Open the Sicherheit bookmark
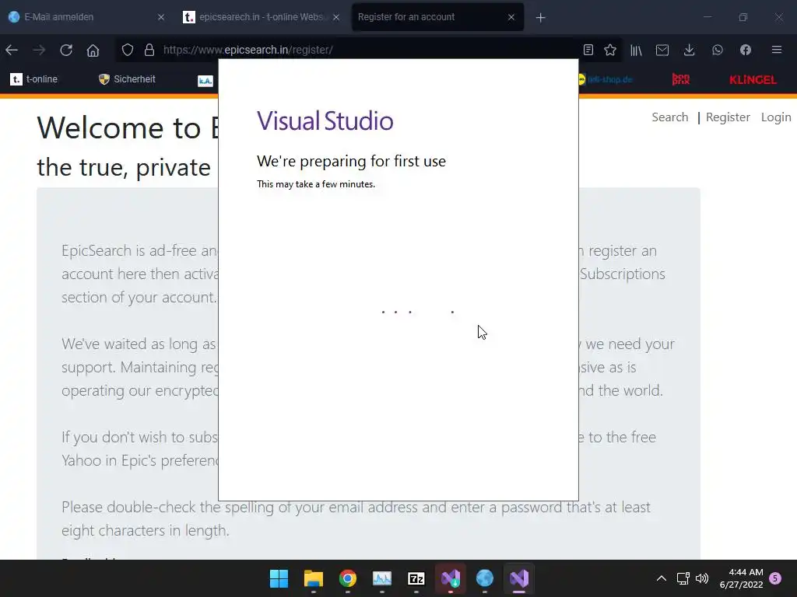Screen dimensions: 797x597 tap(127, 79)
